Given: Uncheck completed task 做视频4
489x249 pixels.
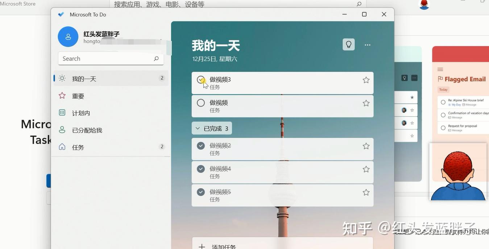Looking at the screenshot, I should click(201, 169).
